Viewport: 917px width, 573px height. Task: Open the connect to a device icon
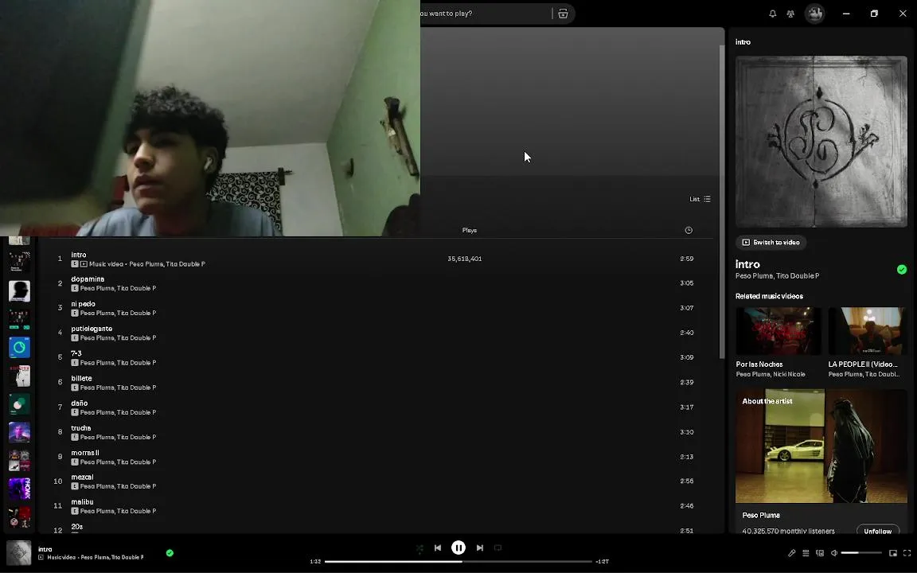coord(820,553)
